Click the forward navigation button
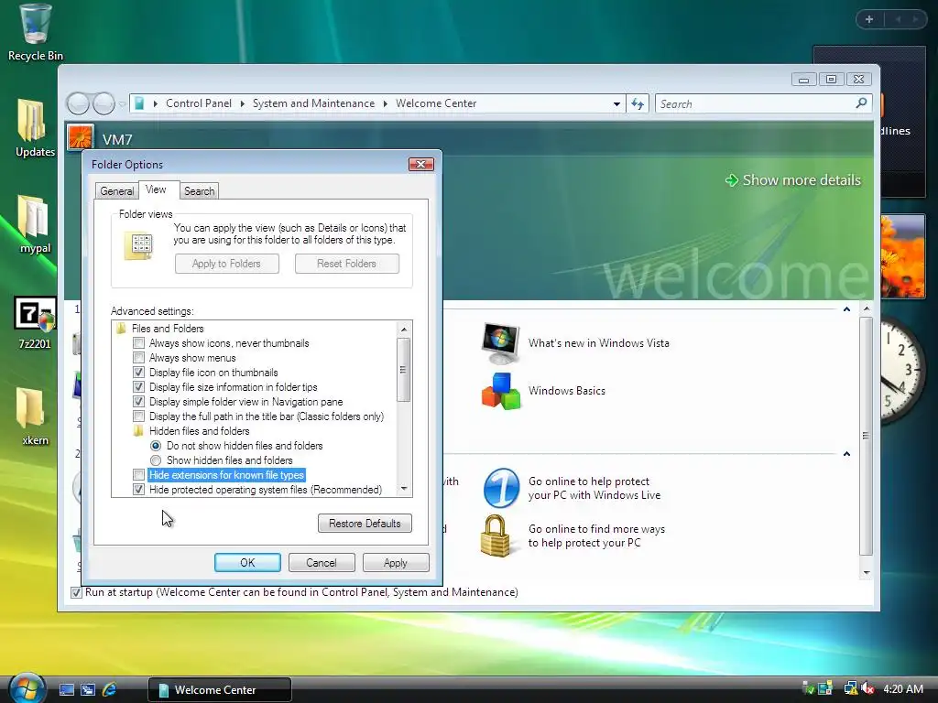938x703 pixels. click(x=104, y=104)
